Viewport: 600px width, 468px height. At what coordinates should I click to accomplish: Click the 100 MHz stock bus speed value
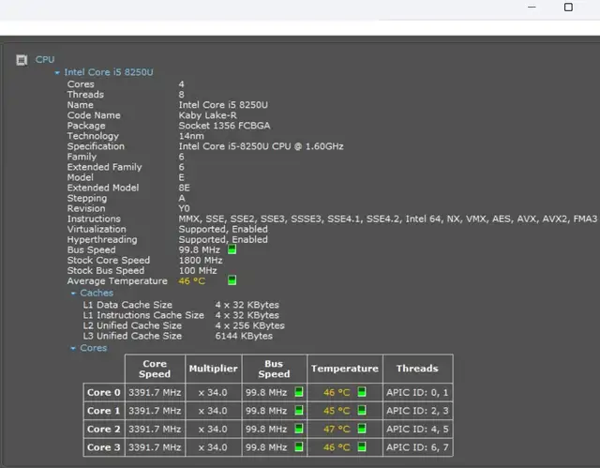click(198, 270)
